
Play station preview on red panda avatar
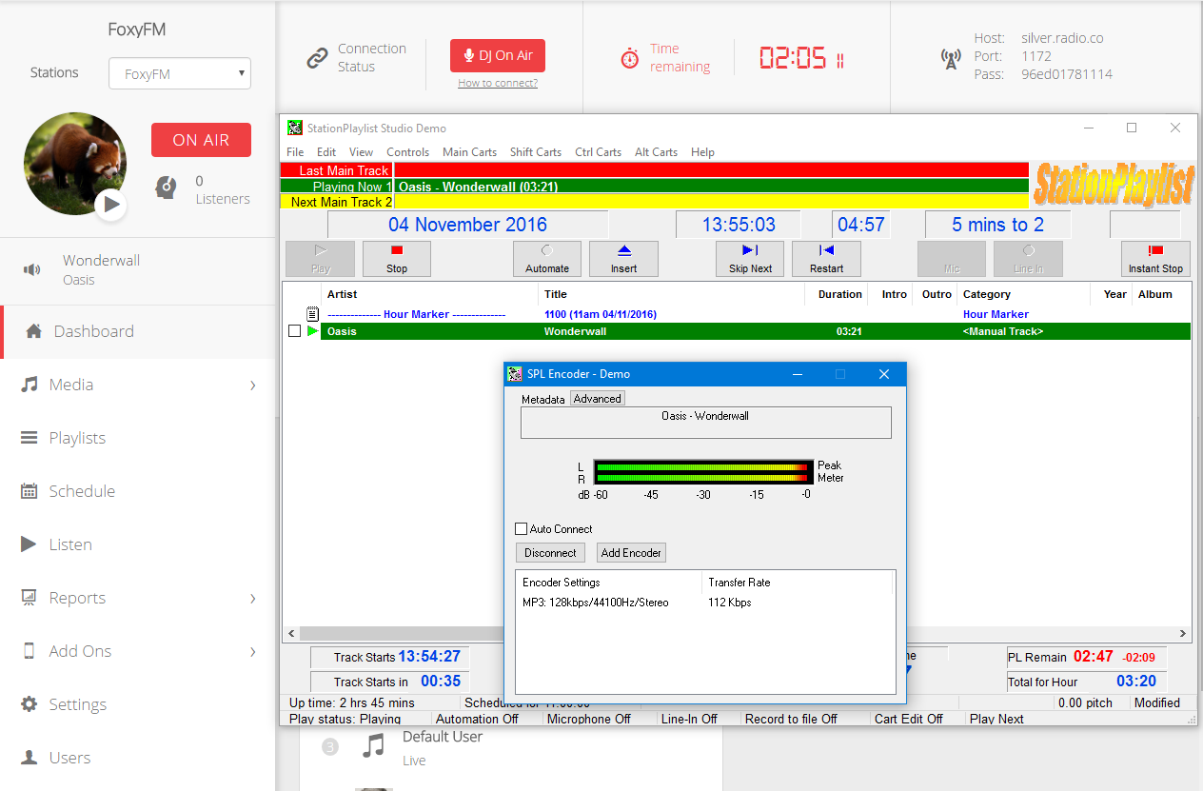(111, 204)
